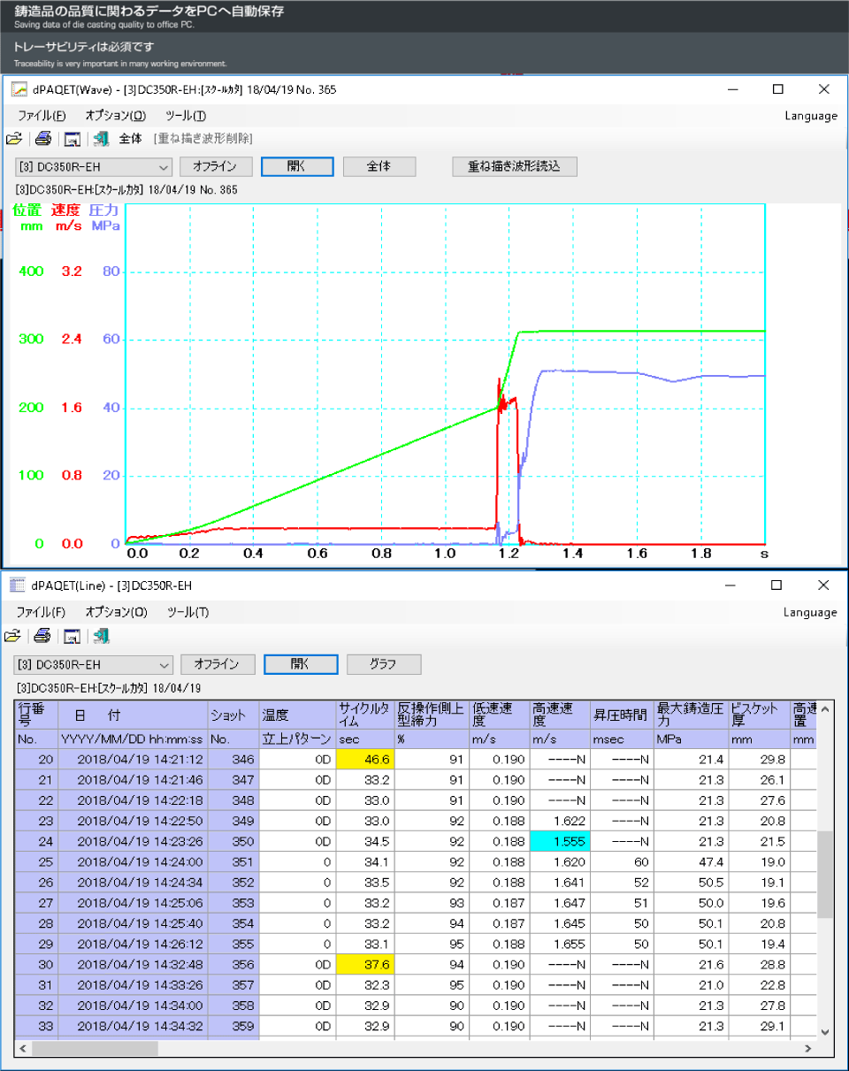
Task: Click the open folder icon in the dPAQET(Wave) toolbar
Action: point(14,139)
